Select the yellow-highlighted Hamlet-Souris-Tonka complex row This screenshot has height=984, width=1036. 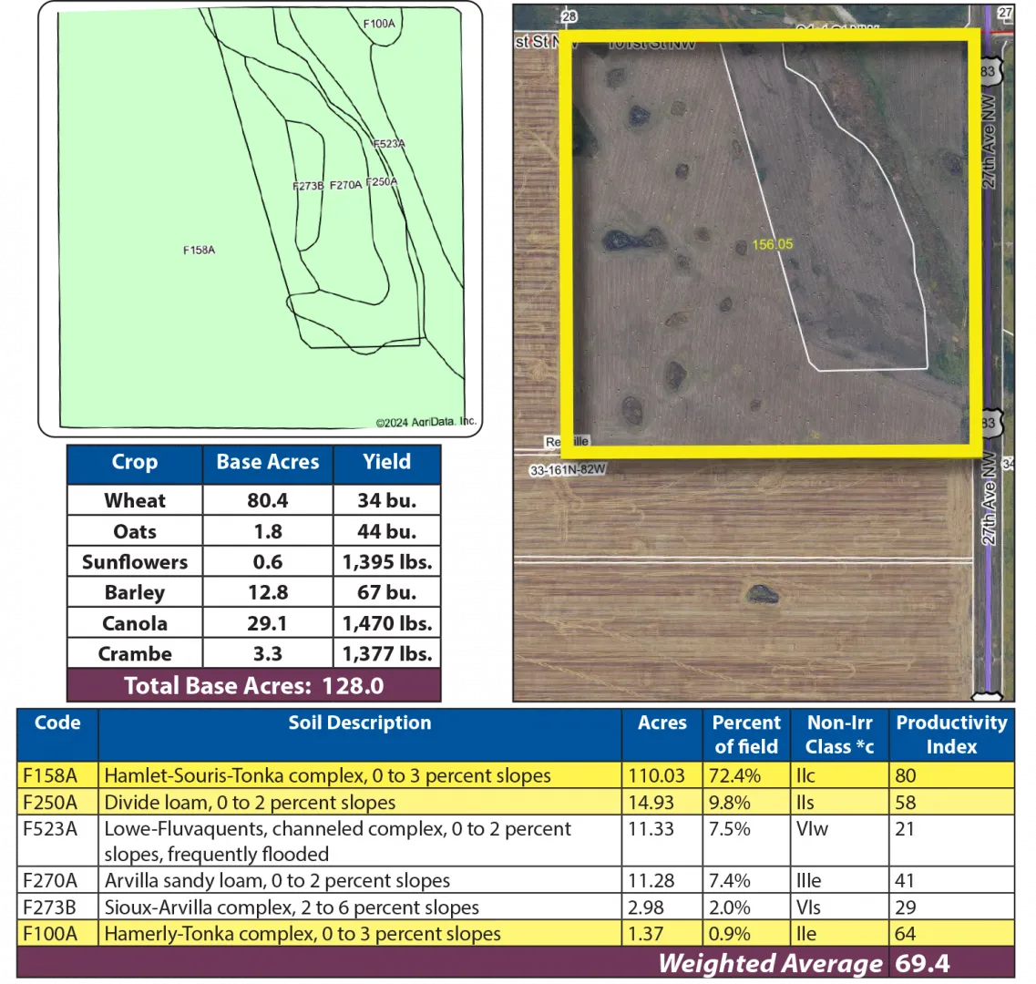click(328, 776)
